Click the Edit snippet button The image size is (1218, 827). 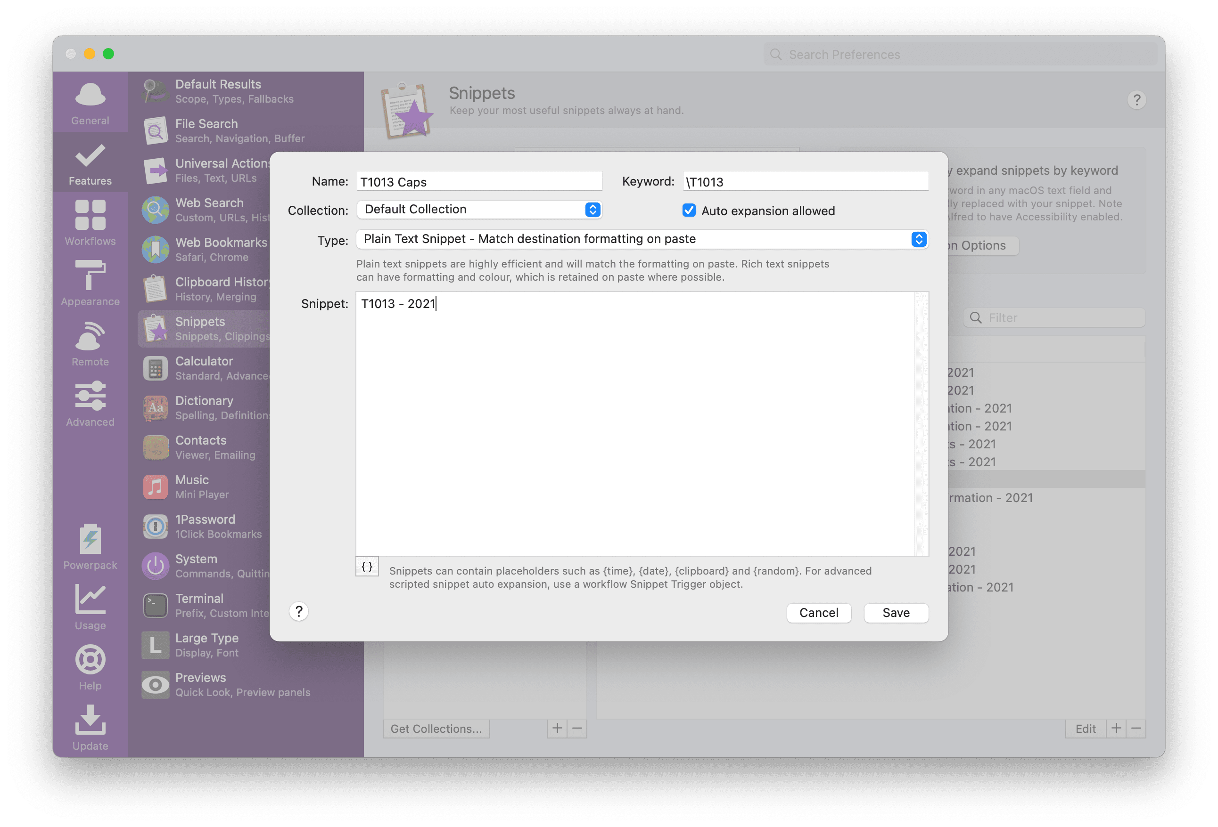click(x=1086, y=729)
